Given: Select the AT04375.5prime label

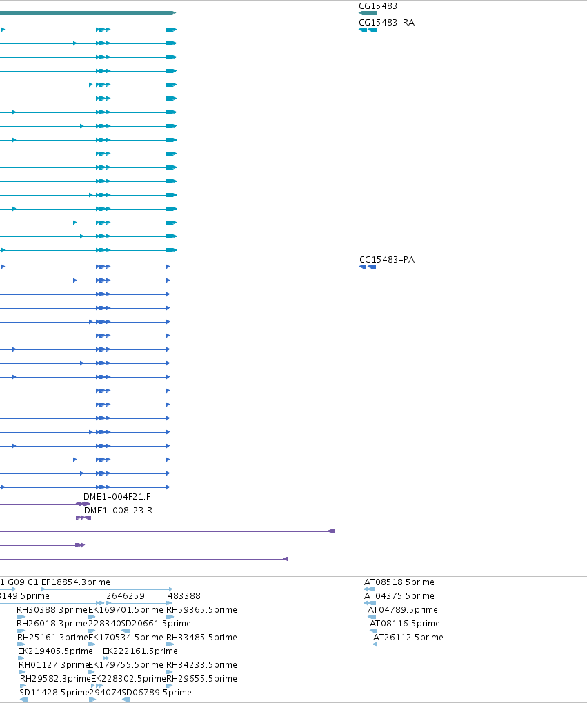Looking at the screenshot, I should point(399,596).
